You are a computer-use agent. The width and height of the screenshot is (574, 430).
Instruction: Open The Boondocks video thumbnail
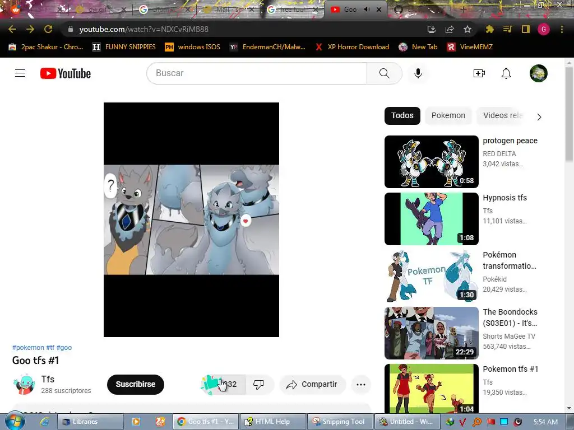431,333
